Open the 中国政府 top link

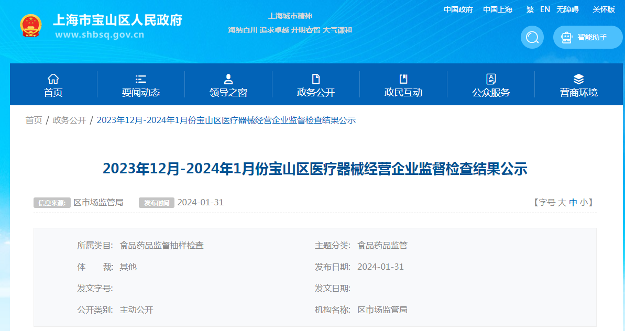coord(458,9)
